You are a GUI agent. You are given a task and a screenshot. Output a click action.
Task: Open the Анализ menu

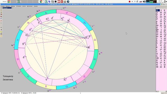pyautogui.click(x=24, y=6)
